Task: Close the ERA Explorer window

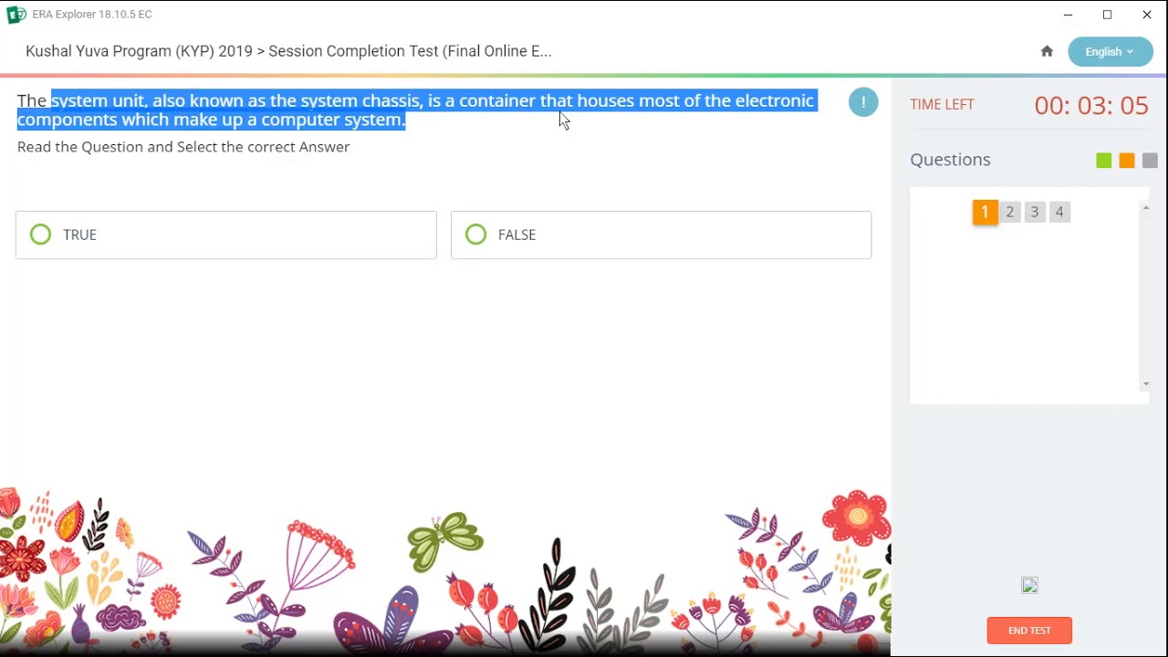Action: tap(1147, 15)
